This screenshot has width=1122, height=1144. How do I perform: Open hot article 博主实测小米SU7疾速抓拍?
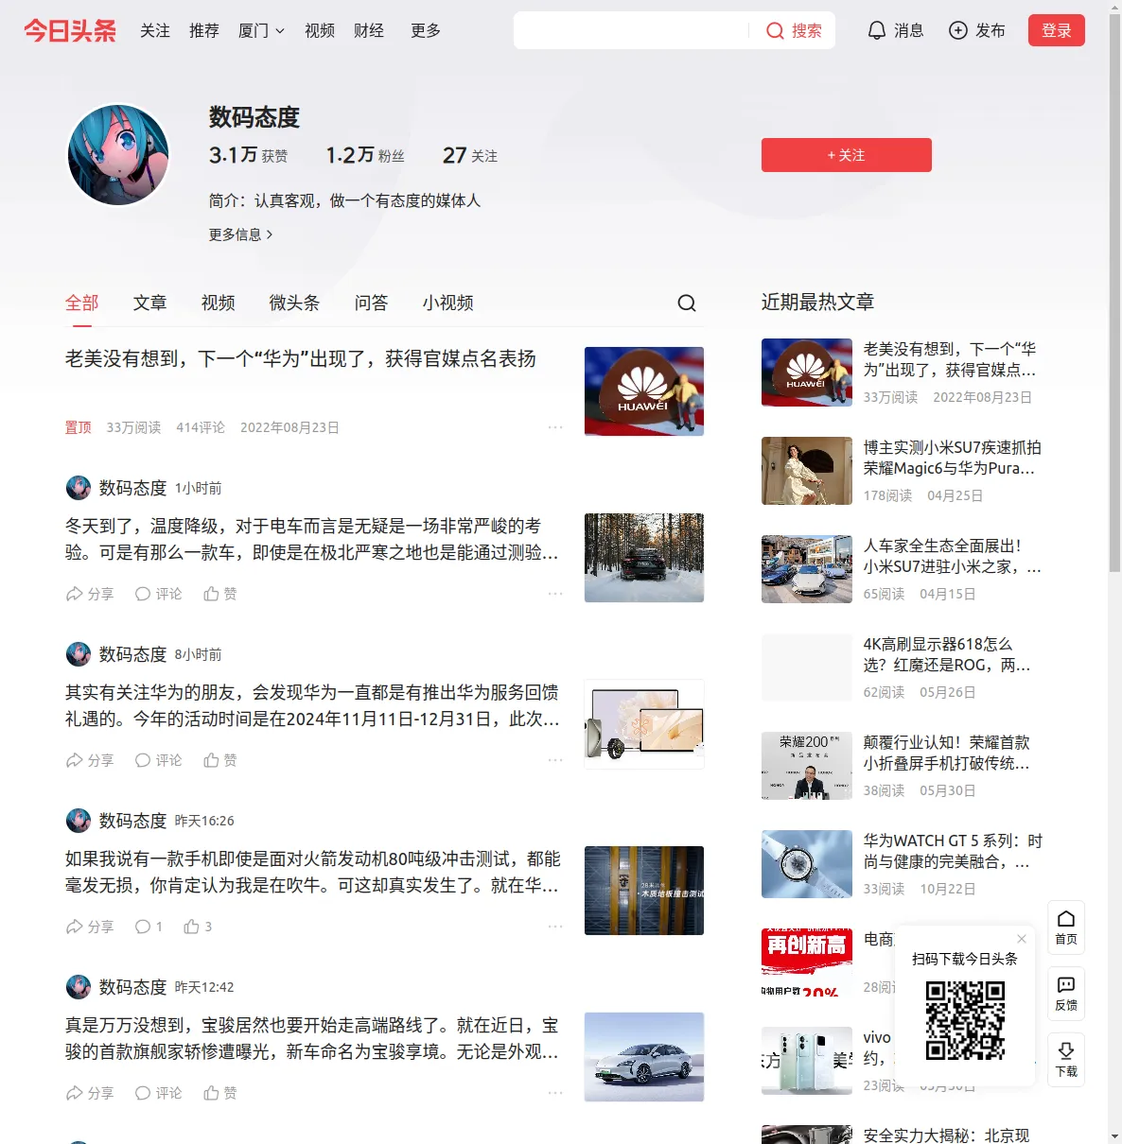point(952,458)
